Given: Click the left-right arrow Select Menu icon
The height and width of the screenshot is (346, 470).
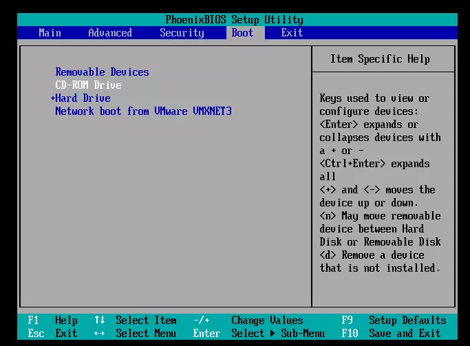Looking at the screenshot, I should [x=100, y=334].
